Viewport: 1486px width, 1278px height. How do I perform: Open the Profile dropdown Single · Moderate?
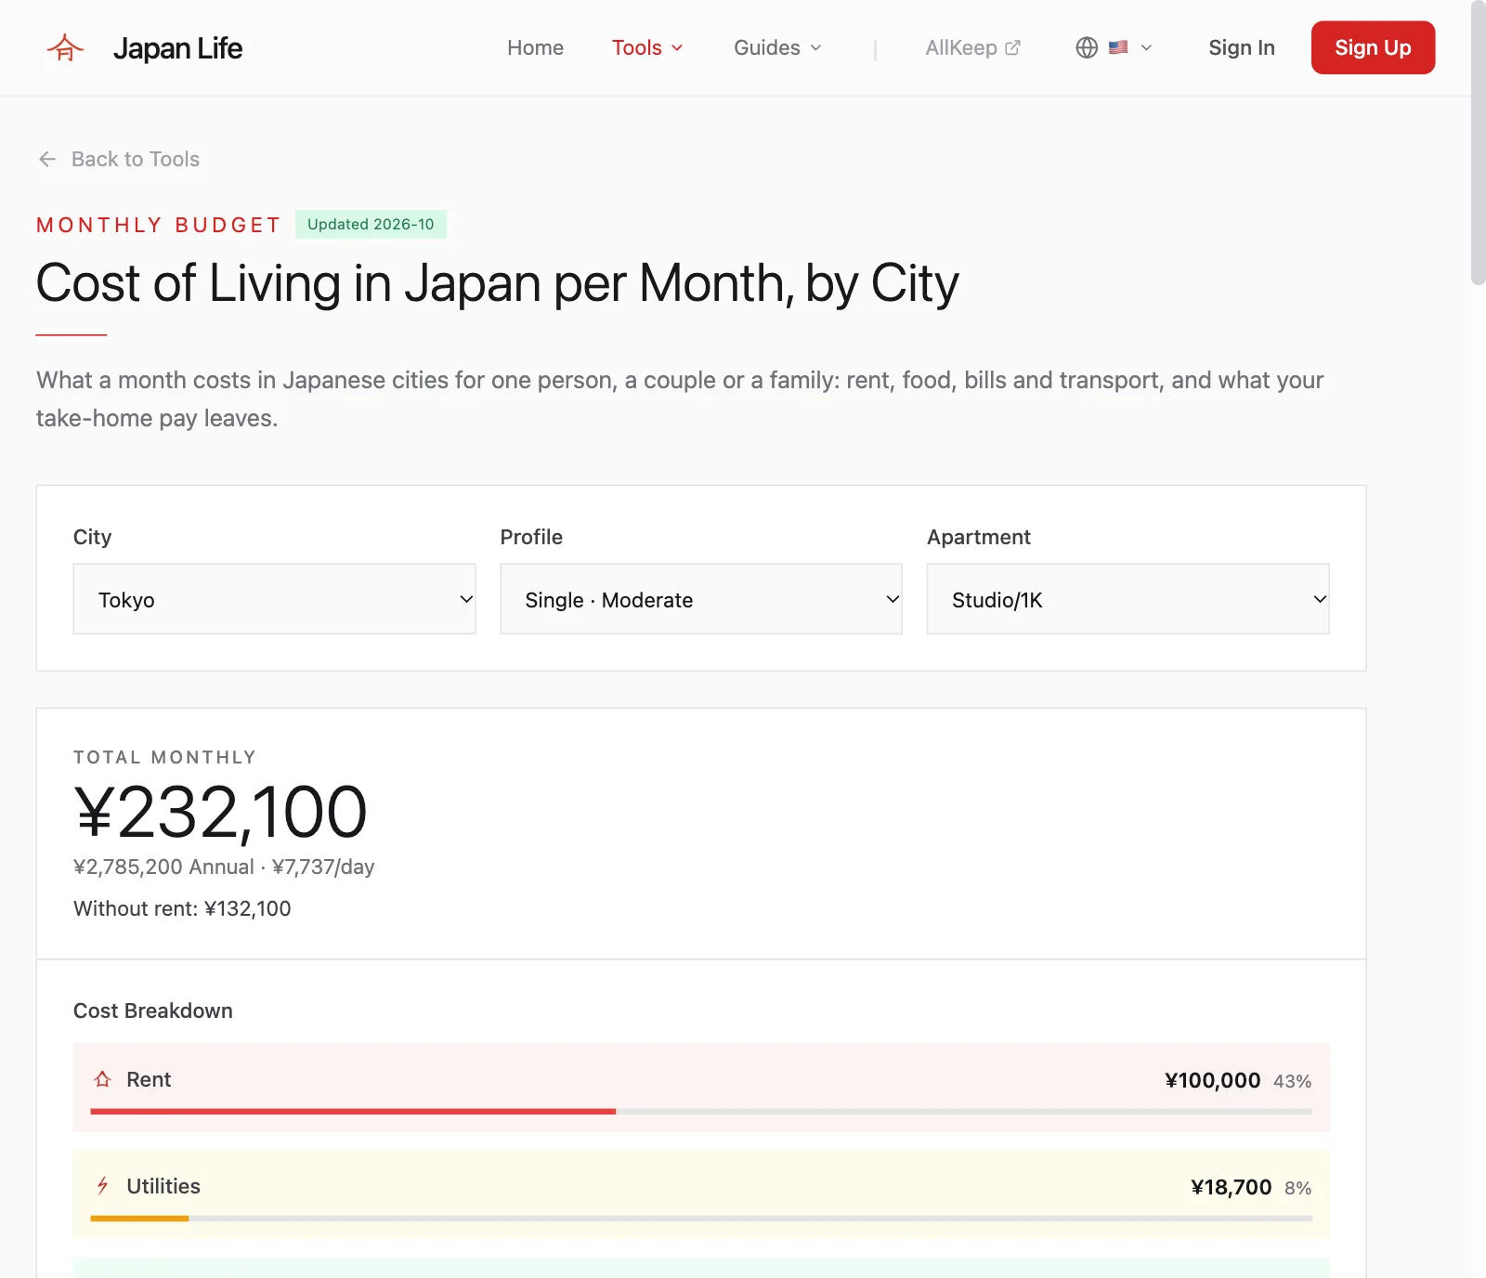coord(701,599)
